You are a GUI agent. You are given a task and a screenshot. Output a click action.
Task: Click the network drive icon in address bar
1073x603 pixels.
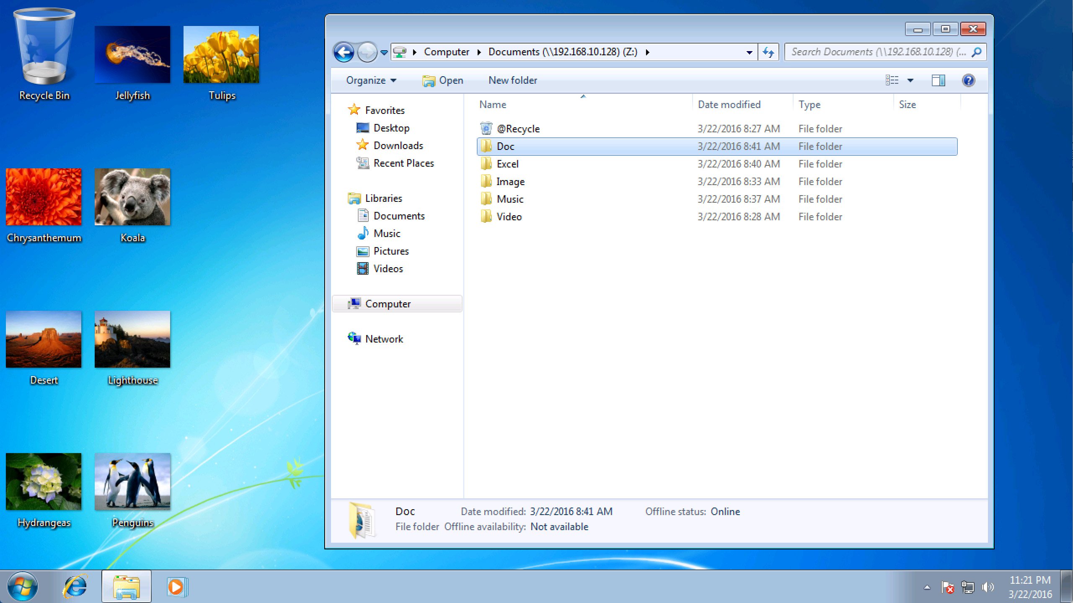point(400,52)
